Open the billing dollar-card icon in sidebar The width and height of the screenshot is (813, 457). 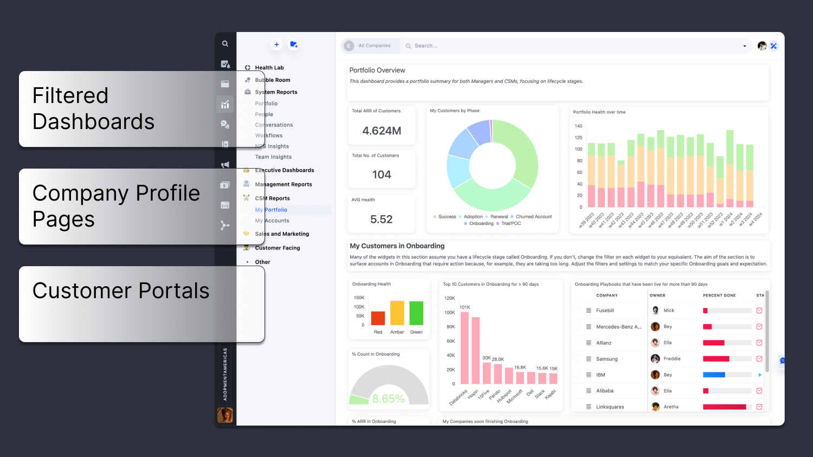[x=225, y=184]
